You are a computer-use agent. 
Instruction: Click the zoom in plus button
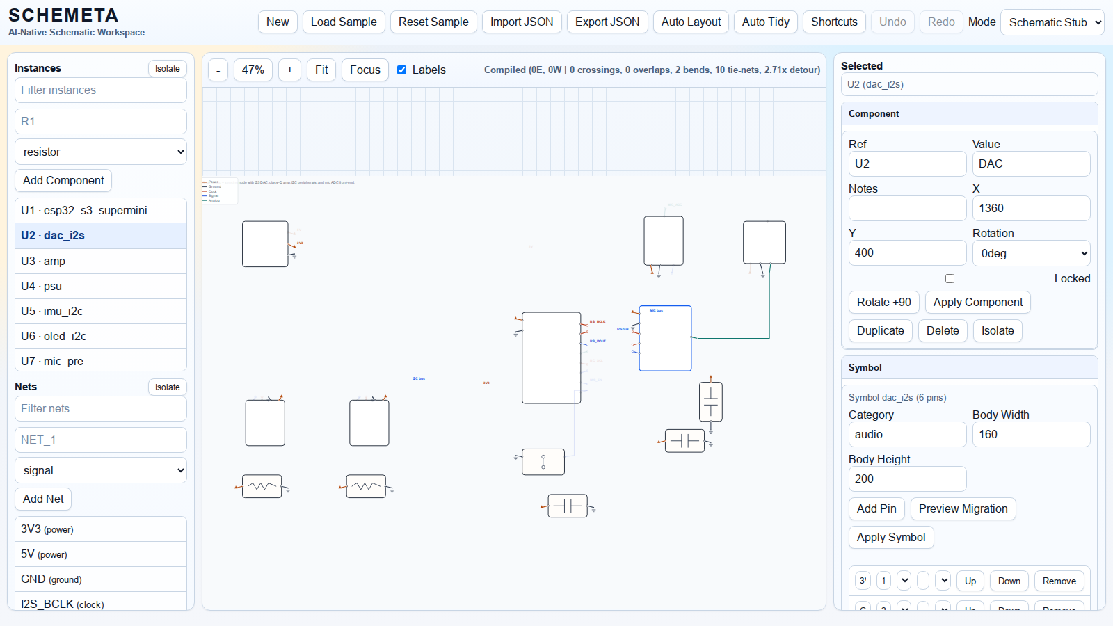(x=289, y=70)
